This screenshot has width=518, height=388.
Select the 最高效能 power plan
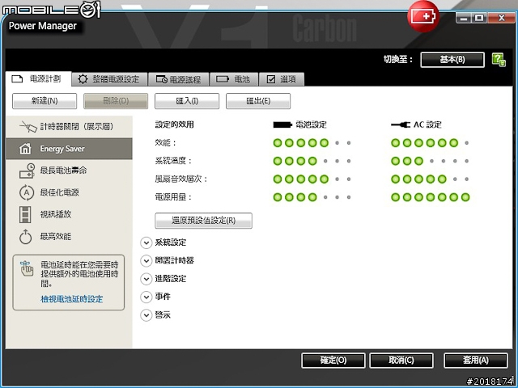point(69,237)
